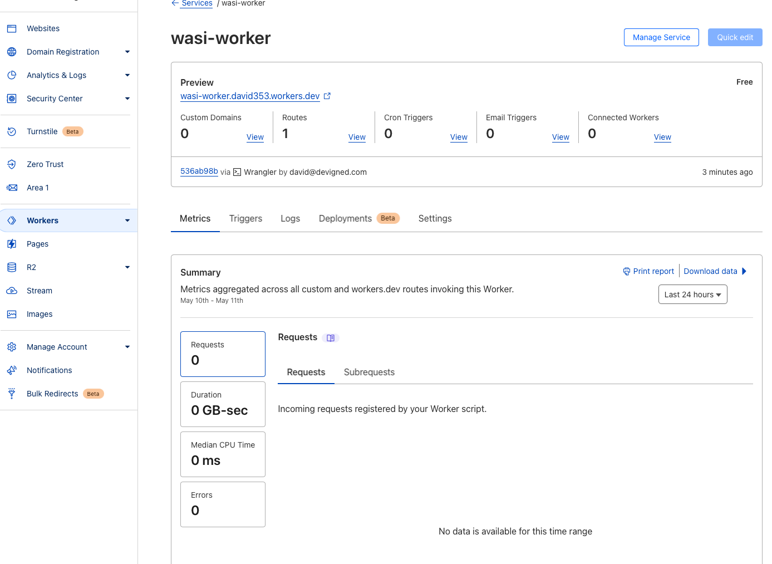772x564 pixels.
Task: Open the Last 24 hours dropdown
Action: click(x=692, y=295)
